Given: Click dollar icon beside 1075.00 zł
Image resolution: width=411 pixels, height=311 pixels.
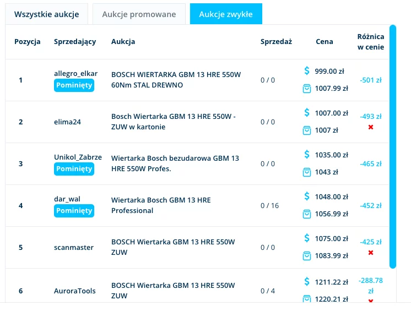Looking at the screenshot, I should 307,238.
